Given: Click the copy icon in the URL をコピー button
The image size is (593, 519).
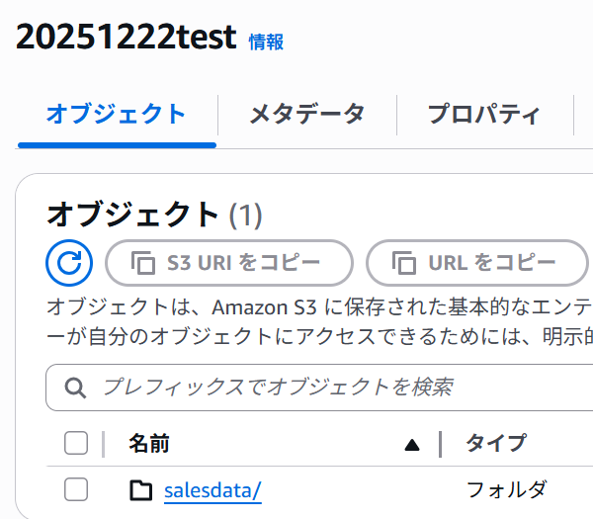Looking at the screenshot, I should [404, 263].
